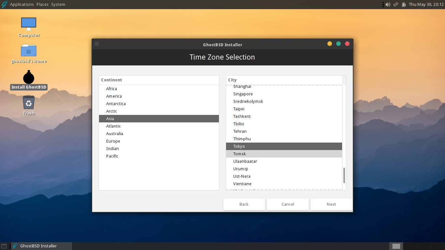Viewport: 445px width, 250px height.
Task: Select Atlantic in Continent list
Action: pyautogui.click(x=159, y=126)
